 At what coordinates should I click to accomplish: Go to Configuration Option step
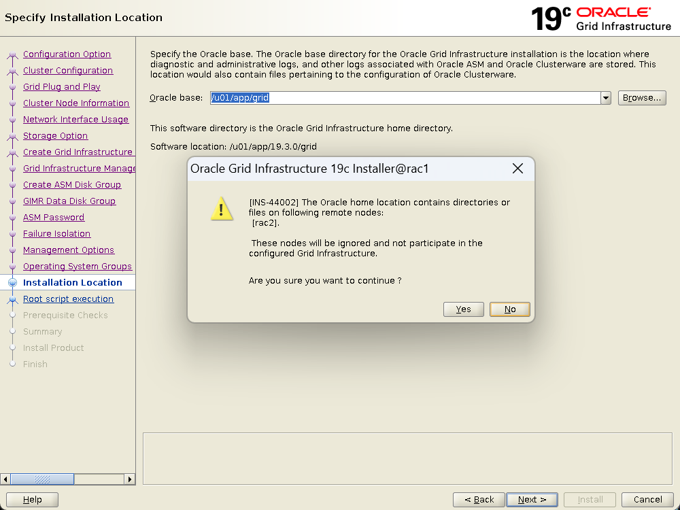coord(67,54)
